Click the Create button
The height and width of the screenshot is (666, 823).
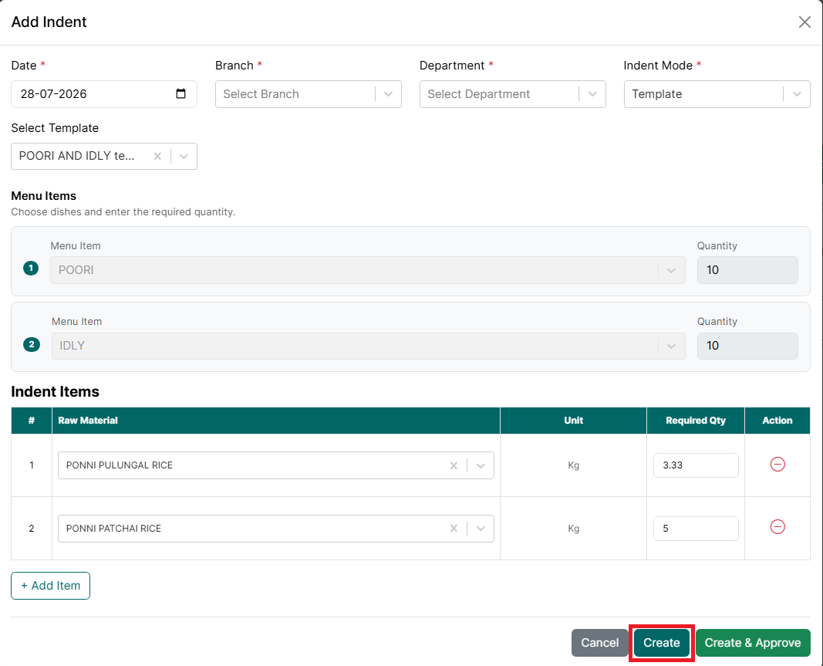(661, 643)
